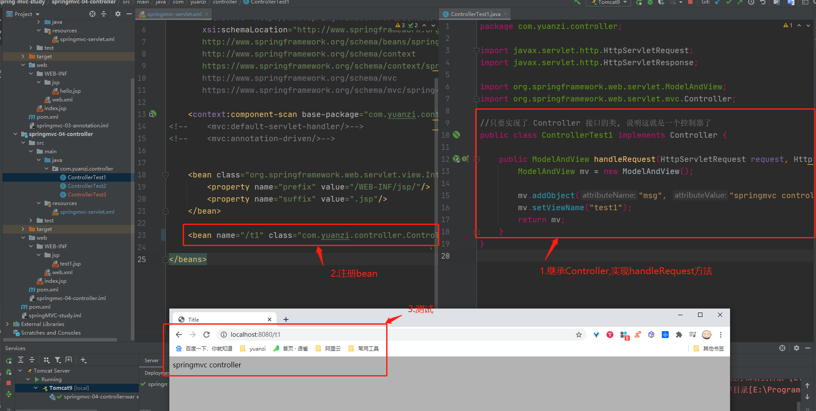The height and width of the screenshot is (411, 816).
Task: Open Project panel settings gear
Action: coord(118,14)
